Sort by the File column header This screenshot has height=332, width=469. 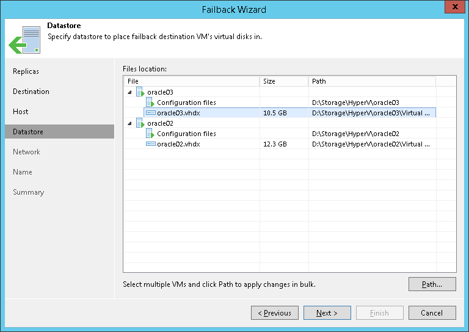coord(192,81)
